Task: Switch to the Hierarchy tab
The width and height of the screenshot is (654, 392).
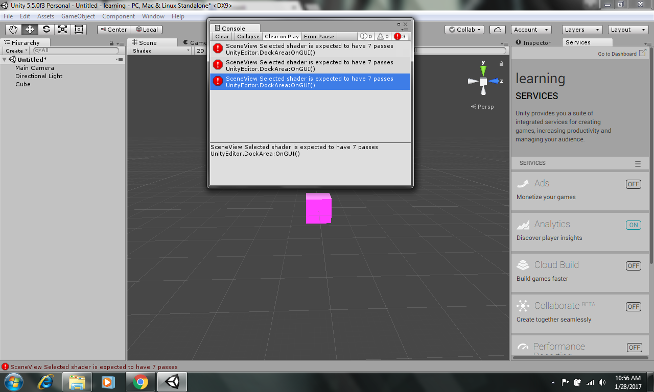Action: 26,43
